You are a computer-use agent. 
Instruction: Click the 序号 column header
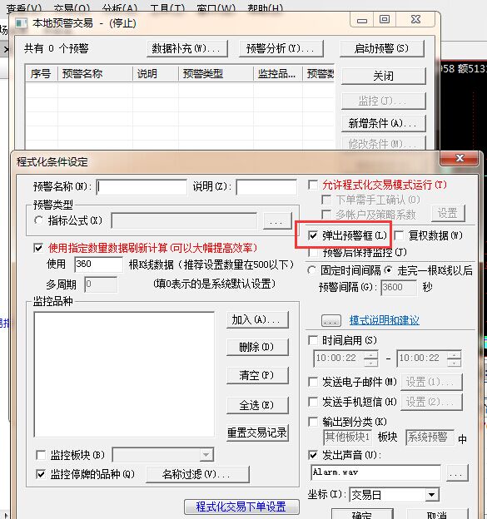pyautogui.click(x=42, y=73)
